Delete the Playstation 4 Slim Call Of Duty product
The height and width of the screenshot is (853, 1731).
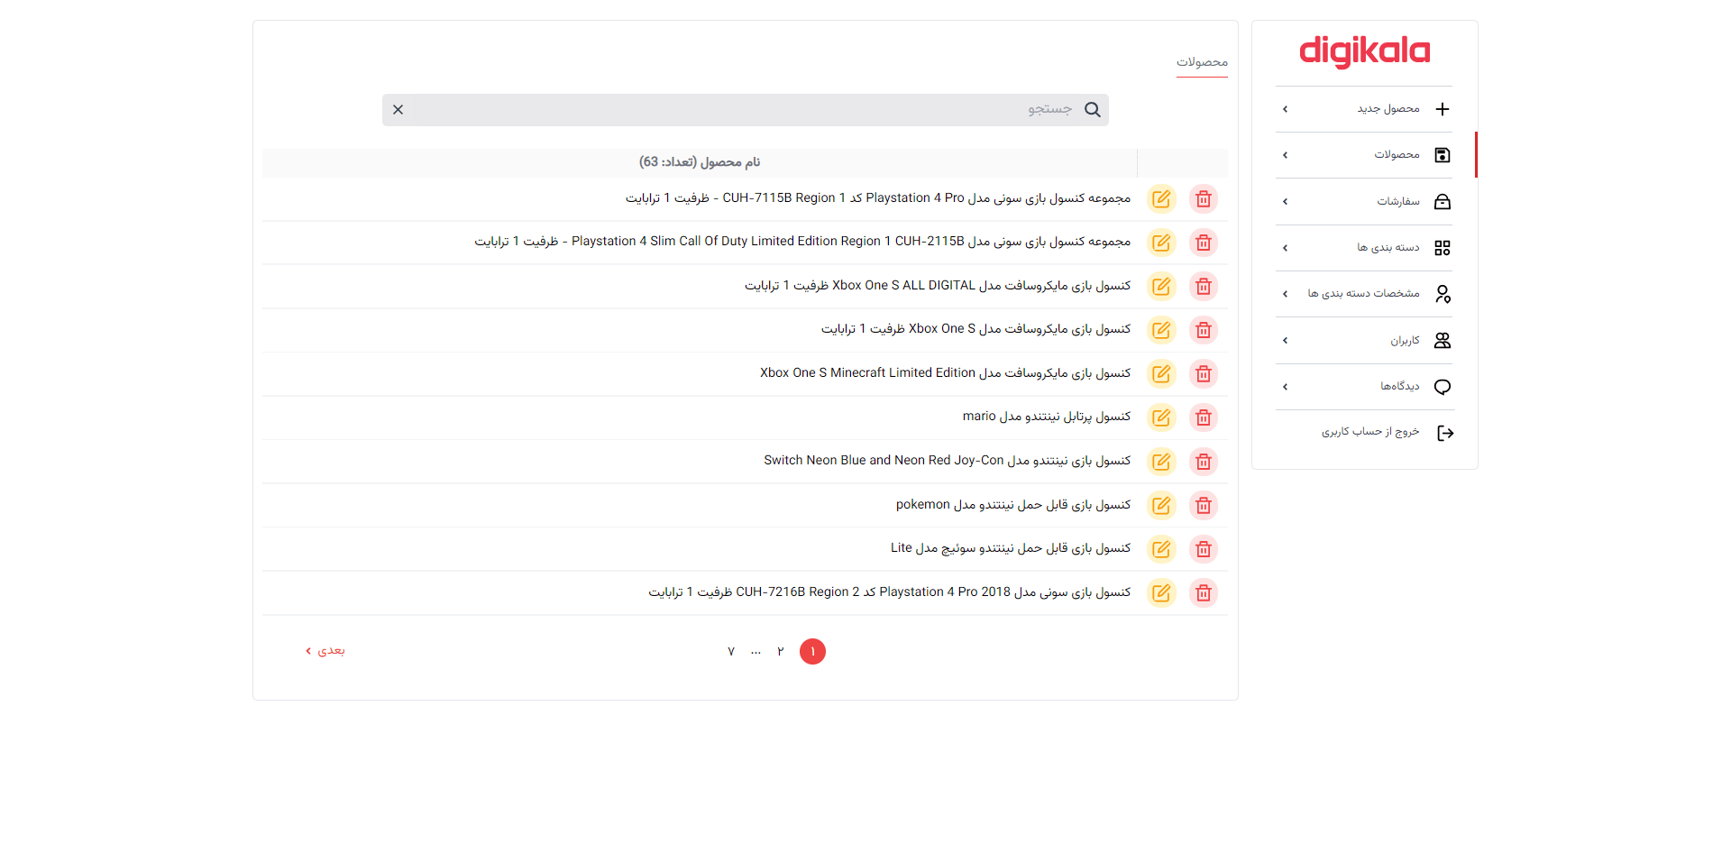coord(1203,243)
